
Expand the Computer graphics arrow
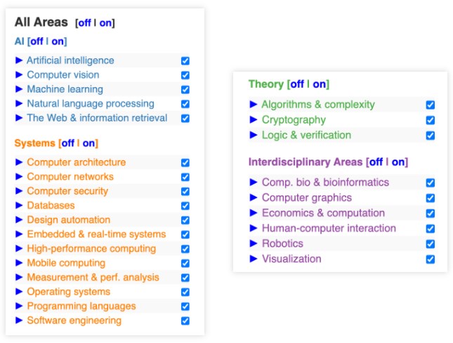pos(254,198)
